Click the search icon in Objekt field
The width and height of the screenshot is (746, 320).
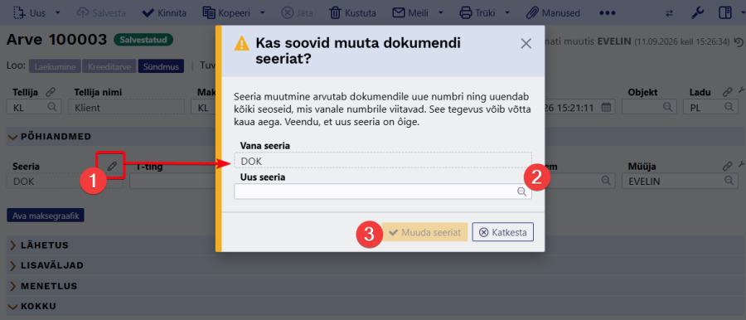coord(668,107)
